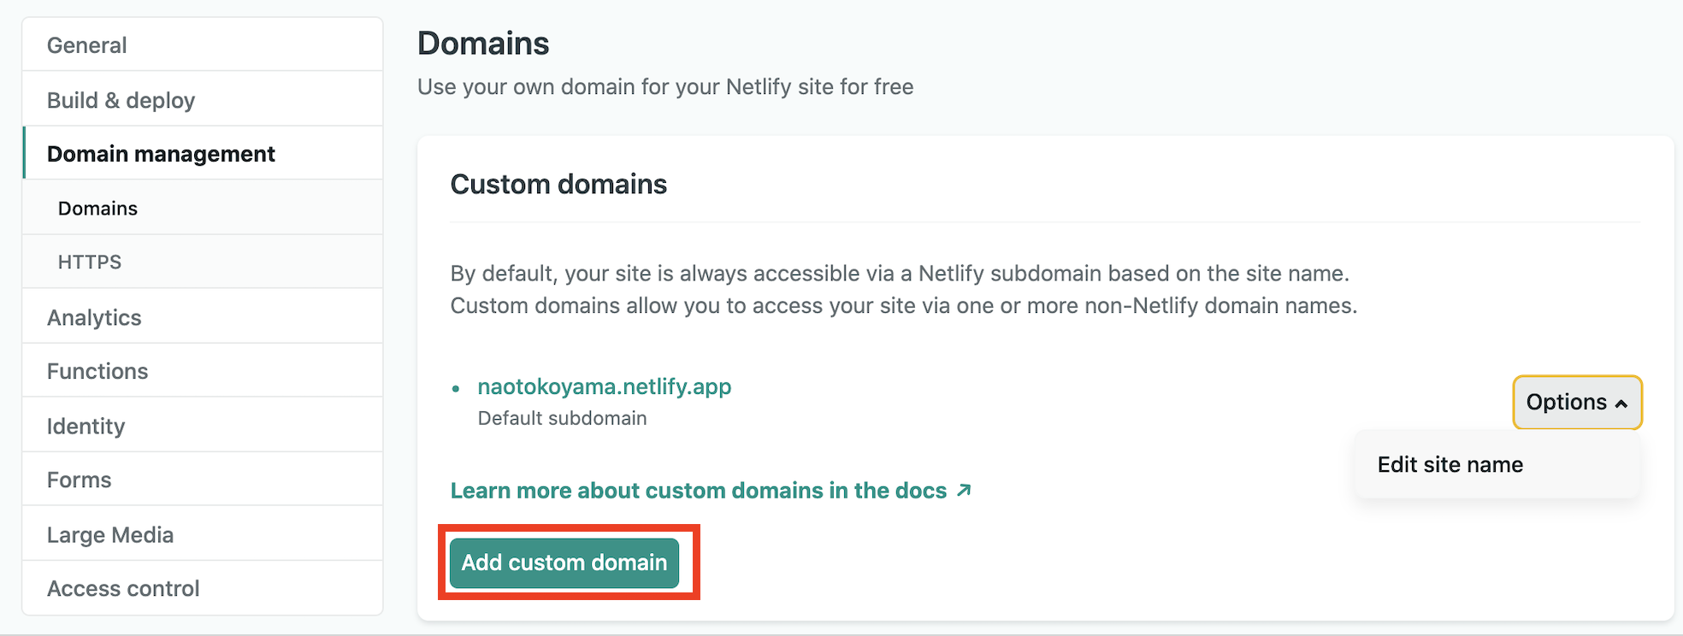Click the Default subdomain label text
Viewport: 1683px width, 636px height.
562,418
